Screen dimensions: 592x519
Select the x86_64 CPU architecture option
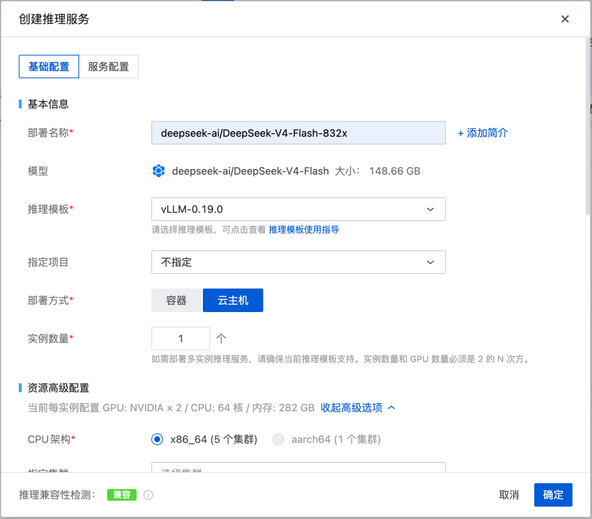157,439
